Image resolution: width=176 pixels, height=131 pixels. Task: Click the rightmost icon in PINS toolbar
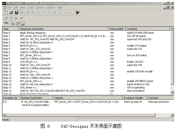click(x=22, y=24)
